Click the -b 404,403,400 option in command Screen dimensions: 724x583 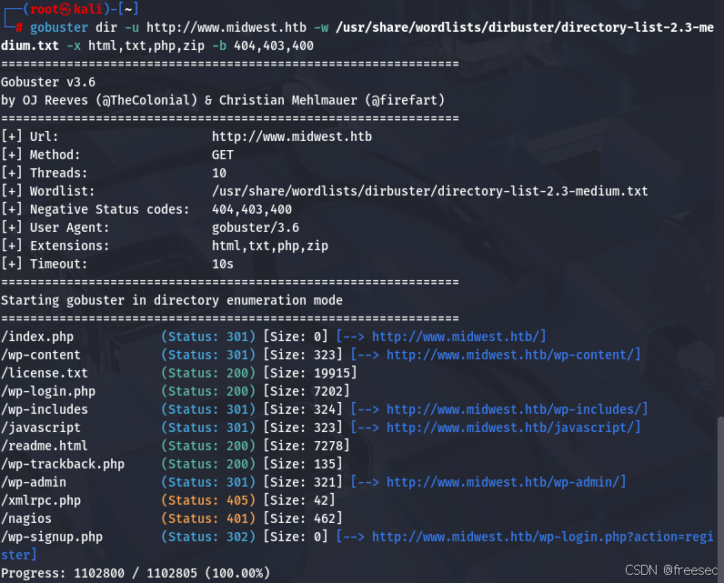(263, 45)
